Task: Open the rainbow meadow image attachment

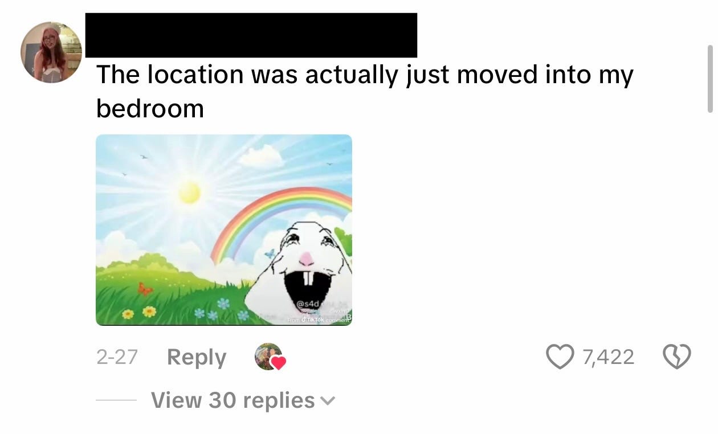Action: [224, 230]
